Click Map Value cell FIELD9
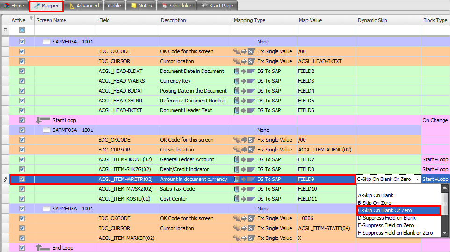Image resolution: width=450 pixels, height=252 pixels. (x=326, y=179)
